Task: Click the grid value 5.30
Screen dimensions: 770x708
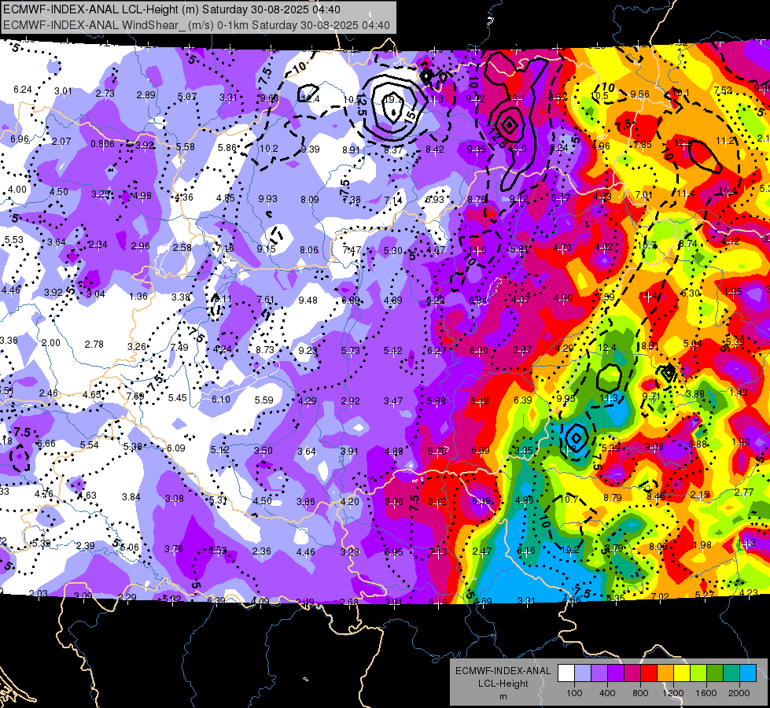Action: 392,251
